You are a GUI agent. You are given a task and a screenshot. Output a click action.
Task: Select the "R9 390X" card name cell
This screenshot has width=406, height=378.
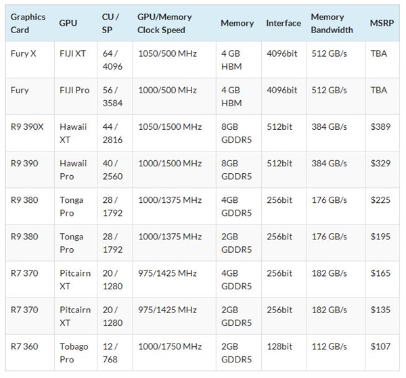[x=27, y=126]
